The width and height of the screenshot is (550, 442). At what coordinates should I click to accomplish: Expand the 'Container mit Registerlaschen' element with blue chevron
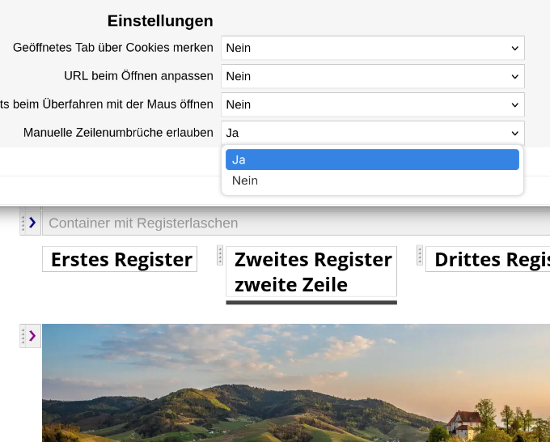tap(32, 223)
